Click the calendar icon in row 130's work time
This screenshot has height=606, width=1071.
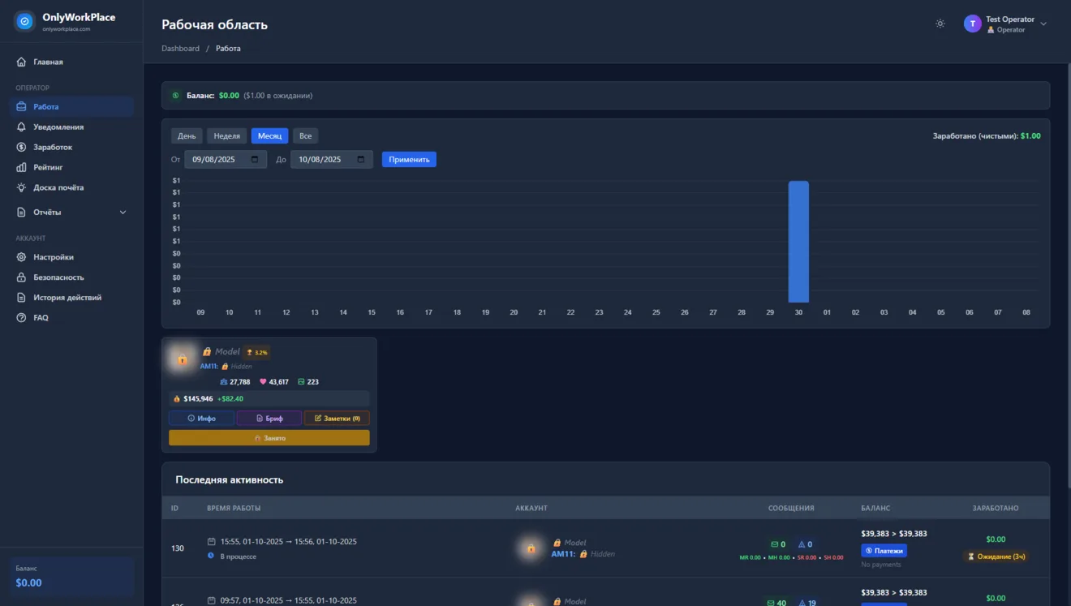coord(212,542)
